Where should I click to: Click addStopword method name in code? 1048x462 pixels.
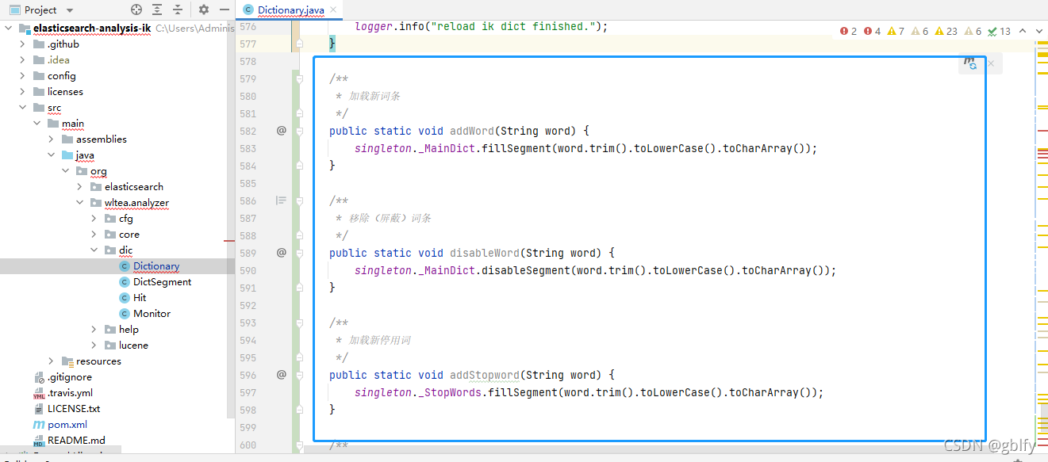(x=485, y=375)
